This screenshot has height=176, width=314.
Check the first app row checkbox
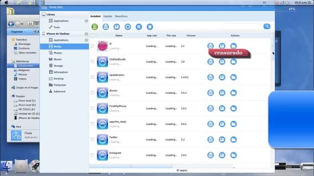point(93,46)
